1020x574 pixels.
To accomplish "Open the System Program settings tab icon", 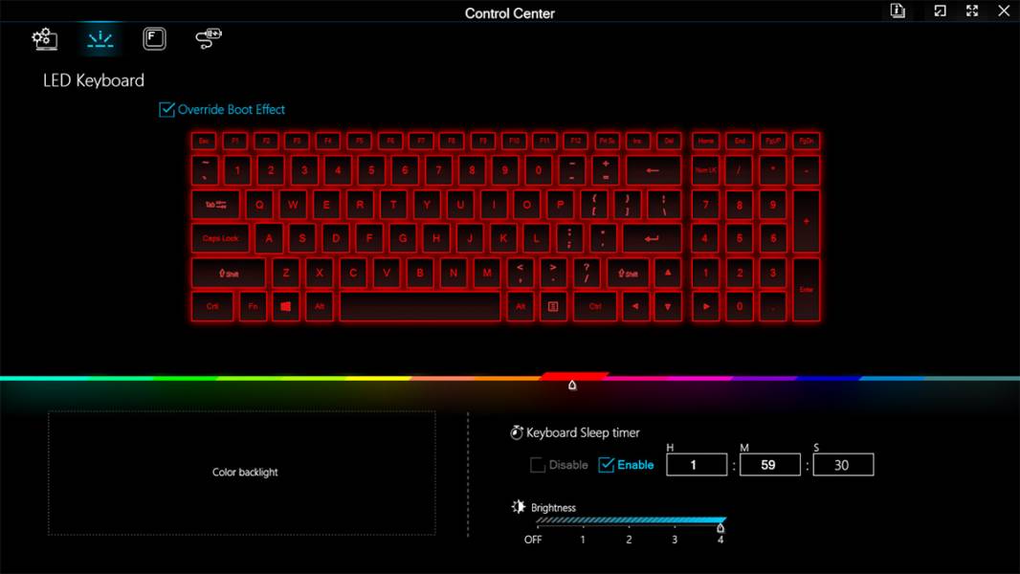I will [x=44, y=39].
